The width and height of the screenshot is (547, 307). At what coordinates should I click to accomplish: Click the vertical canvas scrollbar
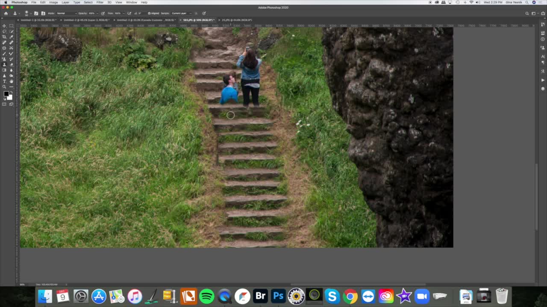coord(536,196)
